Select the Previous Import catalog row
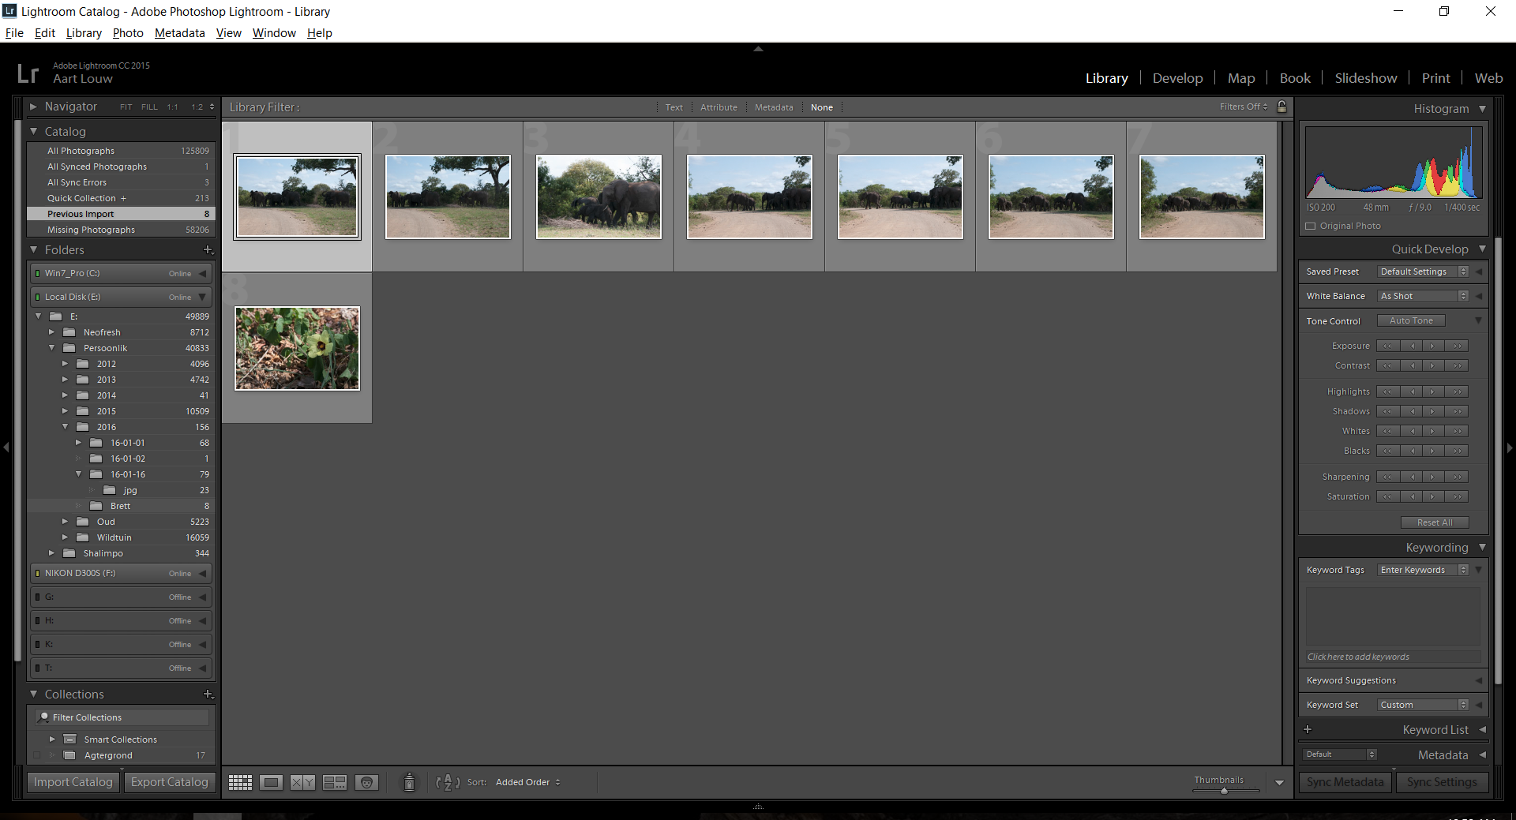Image resolution: width=1516 pixels, height=820 pixels. pos(121,214)
